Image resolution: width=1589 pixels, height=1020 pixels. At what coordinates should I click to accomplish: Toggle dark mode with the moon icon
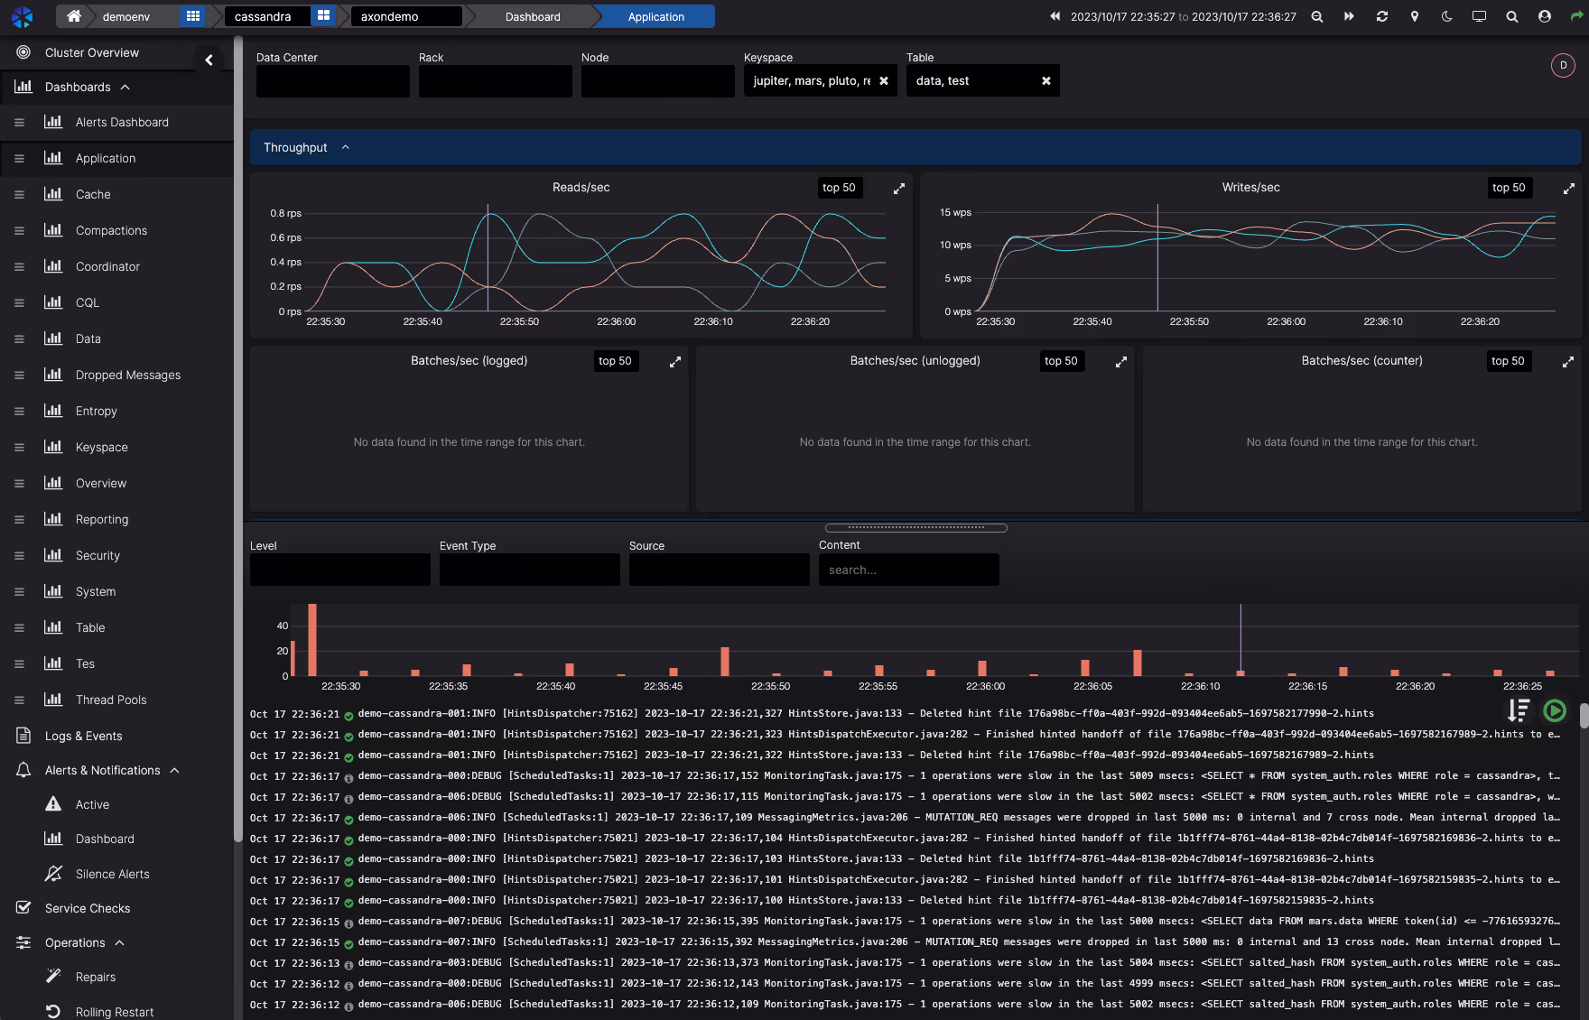point(1447,16)
